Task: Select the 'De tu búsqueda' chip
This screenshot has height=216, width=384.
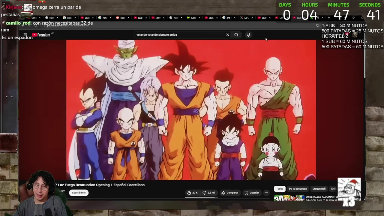Action: coord(298,189)
